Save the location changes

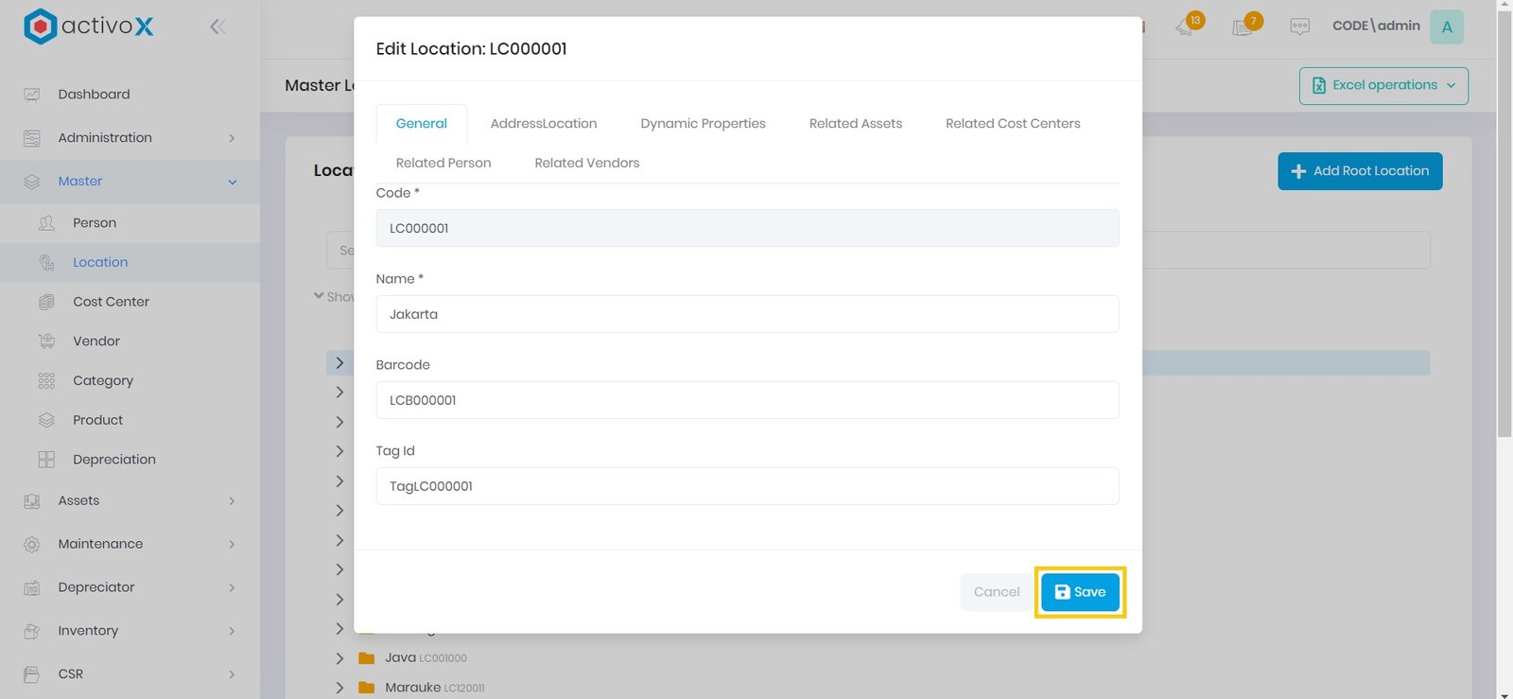(1080, 592)
